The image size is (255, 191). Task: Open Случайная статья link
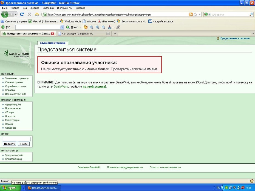click(x=15, y=86)
